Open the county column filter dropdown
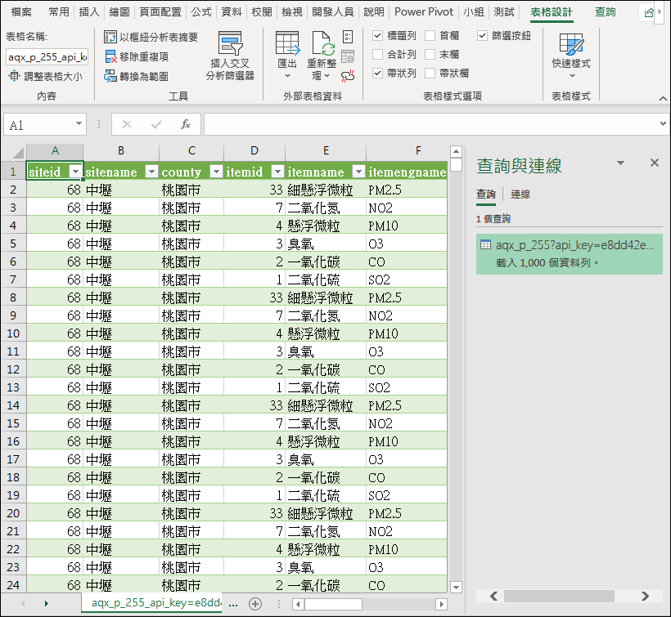Viewport: 671px width, 617px height. [217, 172]
